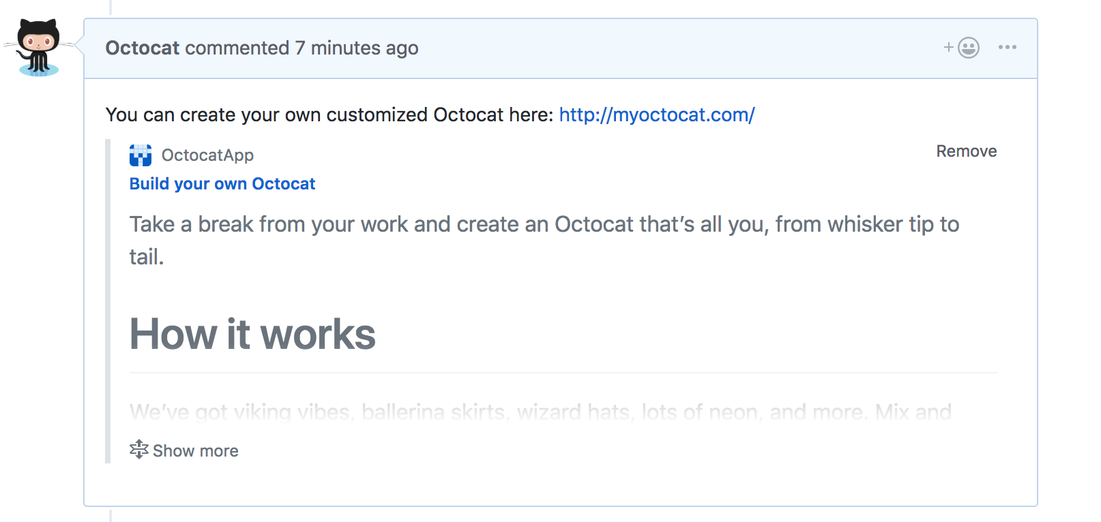Click the word commented in header
Image resolution: width=1101 pixels, height=522 pixels.
pyautogui.click(x=237, y=48)
